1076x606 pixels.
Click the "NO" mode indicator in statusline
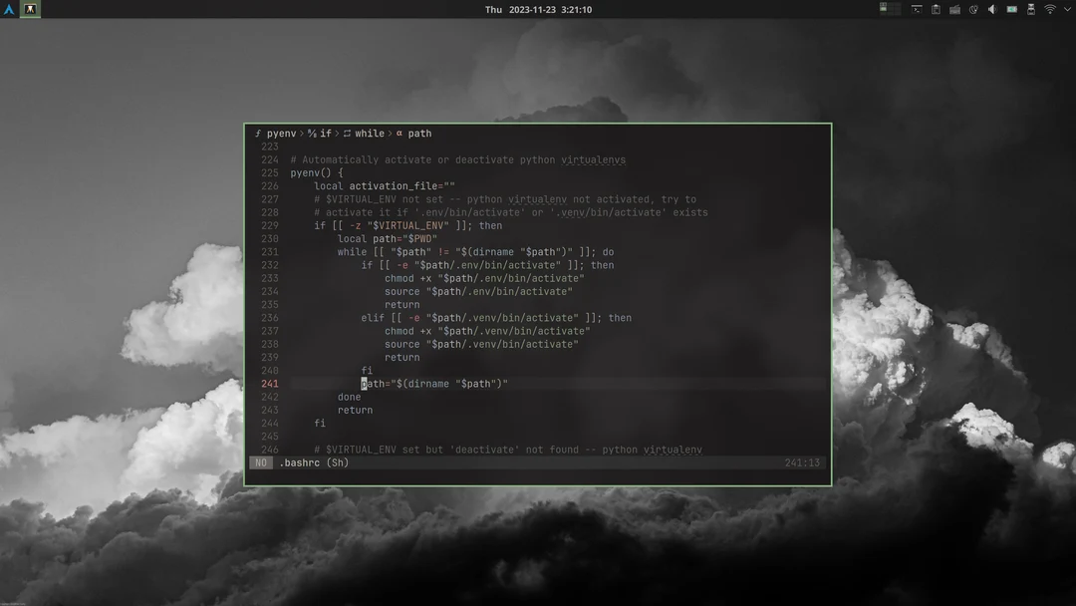click(260, 461)
